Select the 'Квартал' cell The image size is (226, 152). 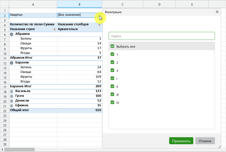coord(33,15)
